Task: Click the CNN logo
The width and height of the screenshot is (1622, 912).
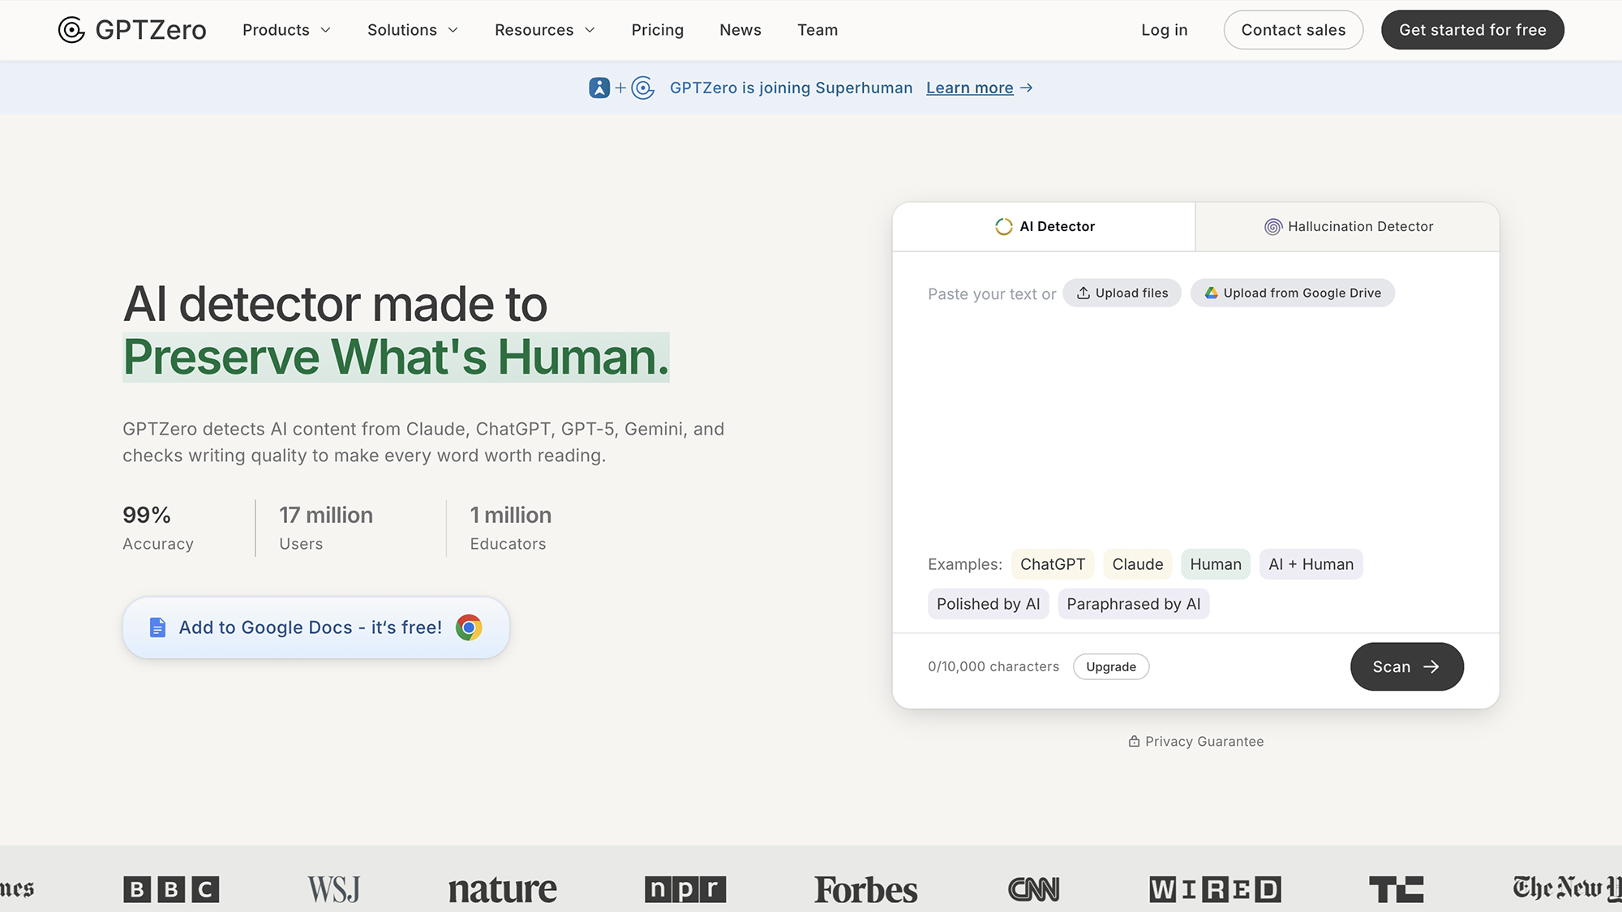Action: pos(1034,889)
